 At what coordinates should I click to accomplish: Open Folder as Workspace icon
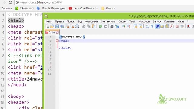click(x=177, y=26)
